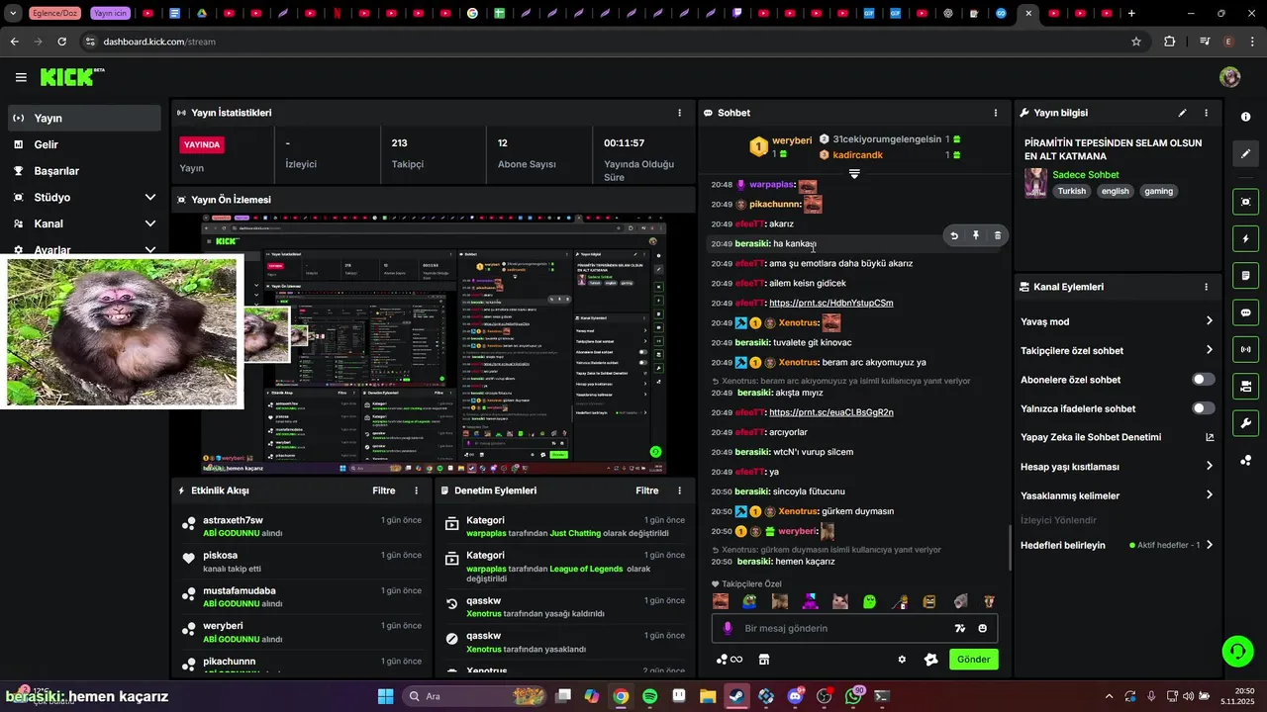Open Etkinlik Akışı three-dot options

[x=416, y=490]
